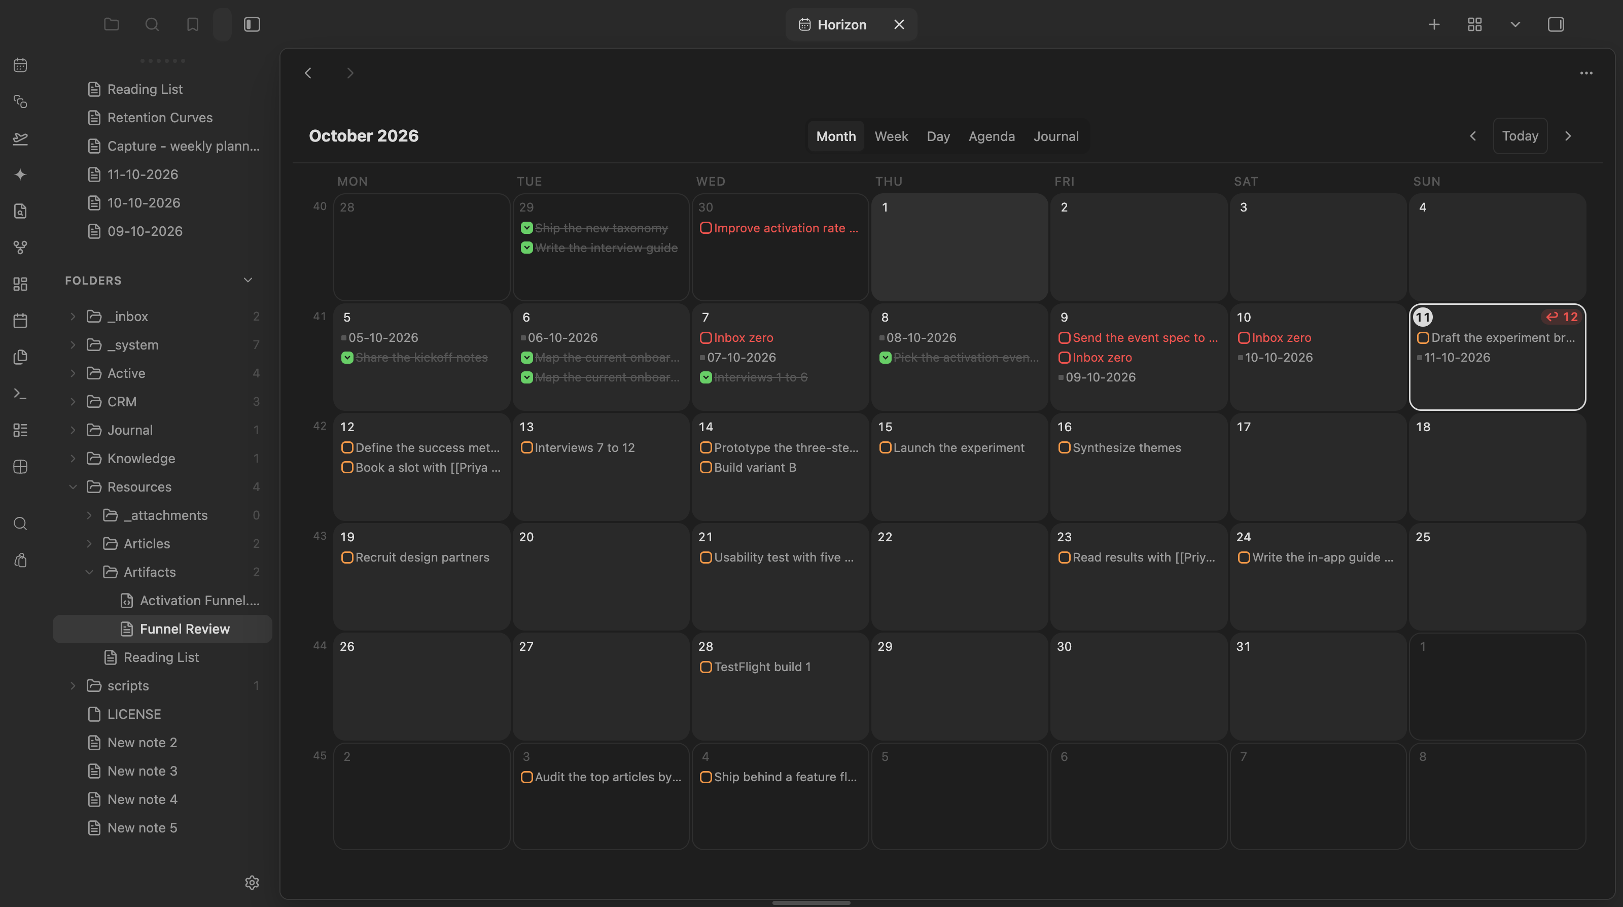Image resolution: width=1623 pixels, height=907 pixels.
Task: Expand the scripts folder
Action: tap(73, 686)
